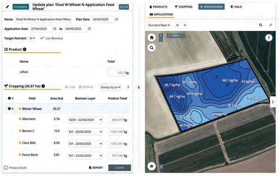Open Barnes C biomass layer dropdown

click(85, 132)
